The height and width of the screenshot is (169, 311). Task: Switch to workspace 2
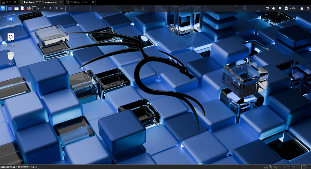50,8
